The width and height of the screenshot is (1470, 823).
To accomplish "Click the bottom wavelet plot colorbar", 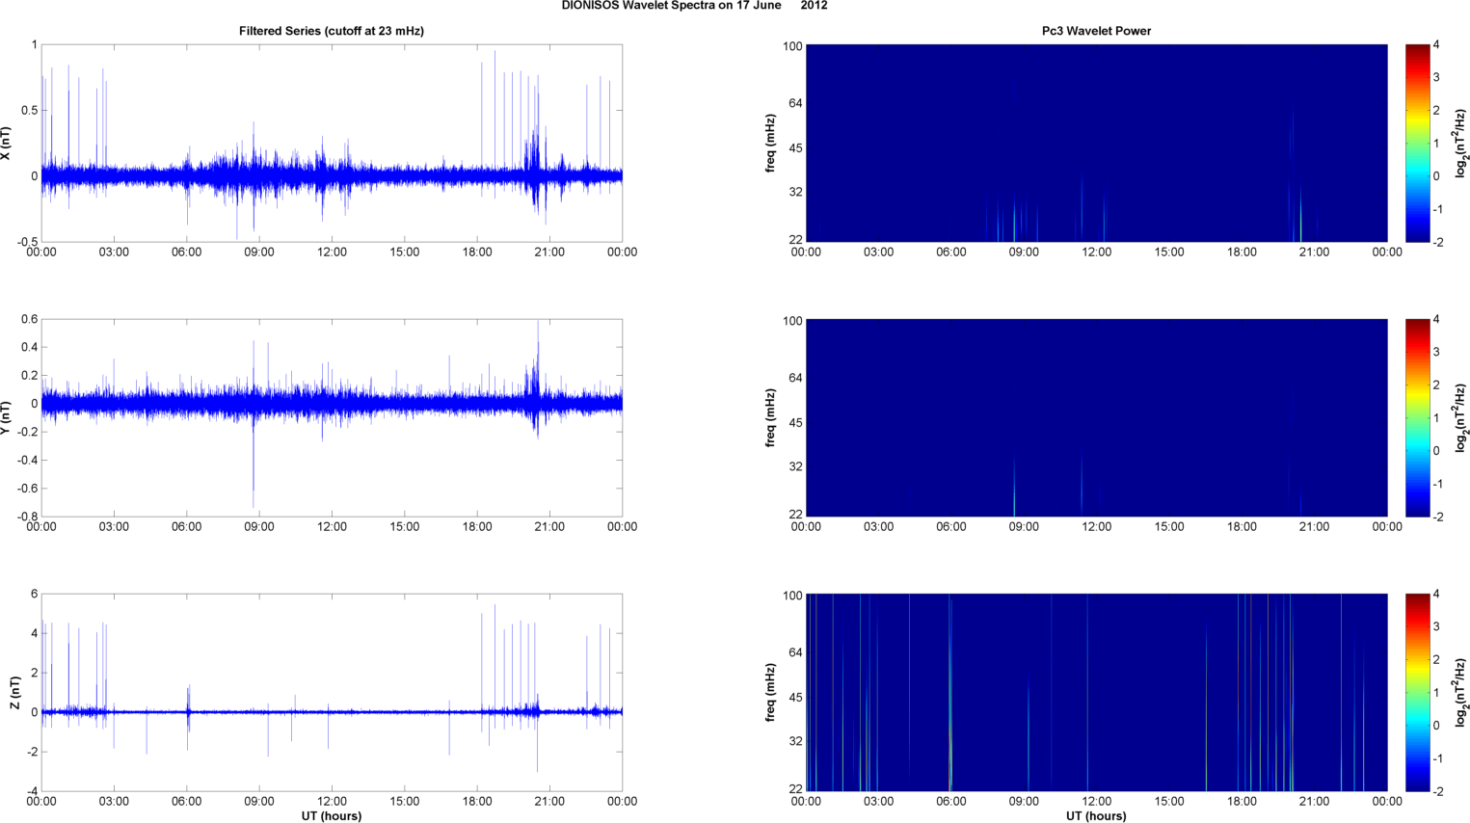I will pos(1417,693).
